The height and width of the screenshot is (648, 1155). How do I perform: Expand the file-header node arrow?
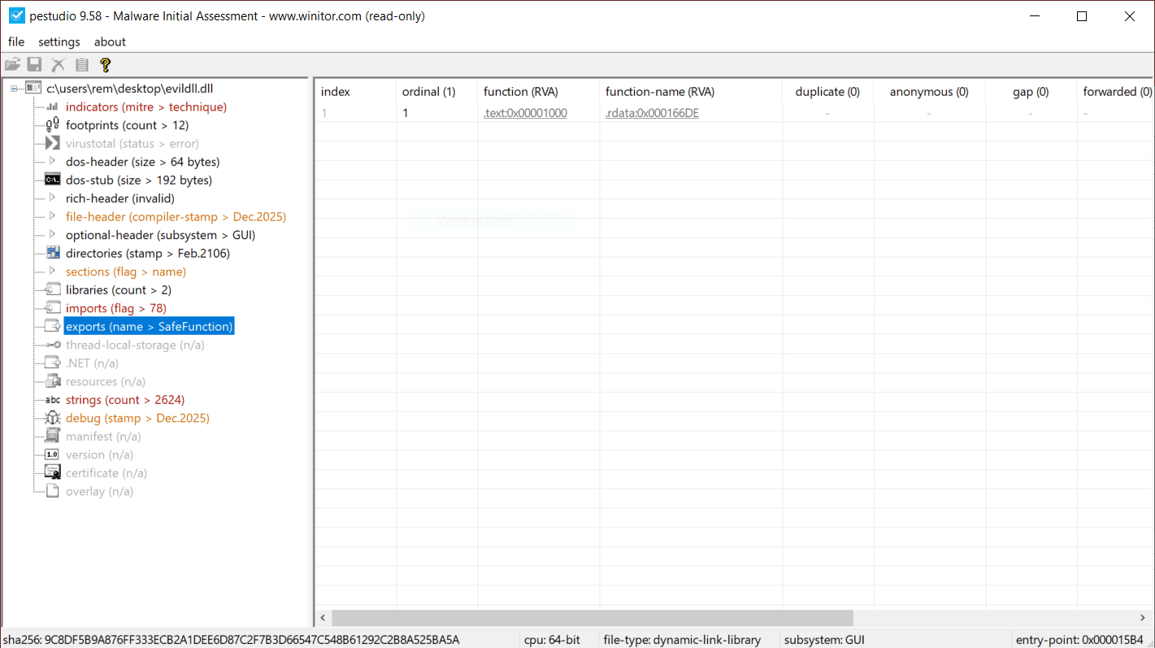[52, 216]
